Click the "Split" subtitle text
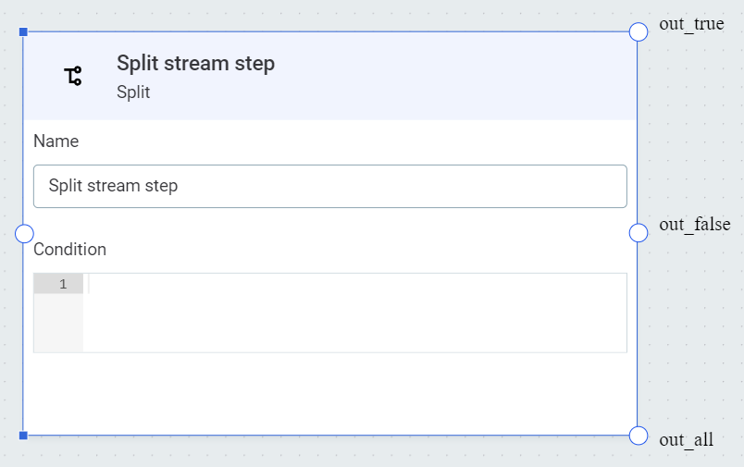Viewport: 744px width, 467px height. pyautogui.click(x=133, y=92)
